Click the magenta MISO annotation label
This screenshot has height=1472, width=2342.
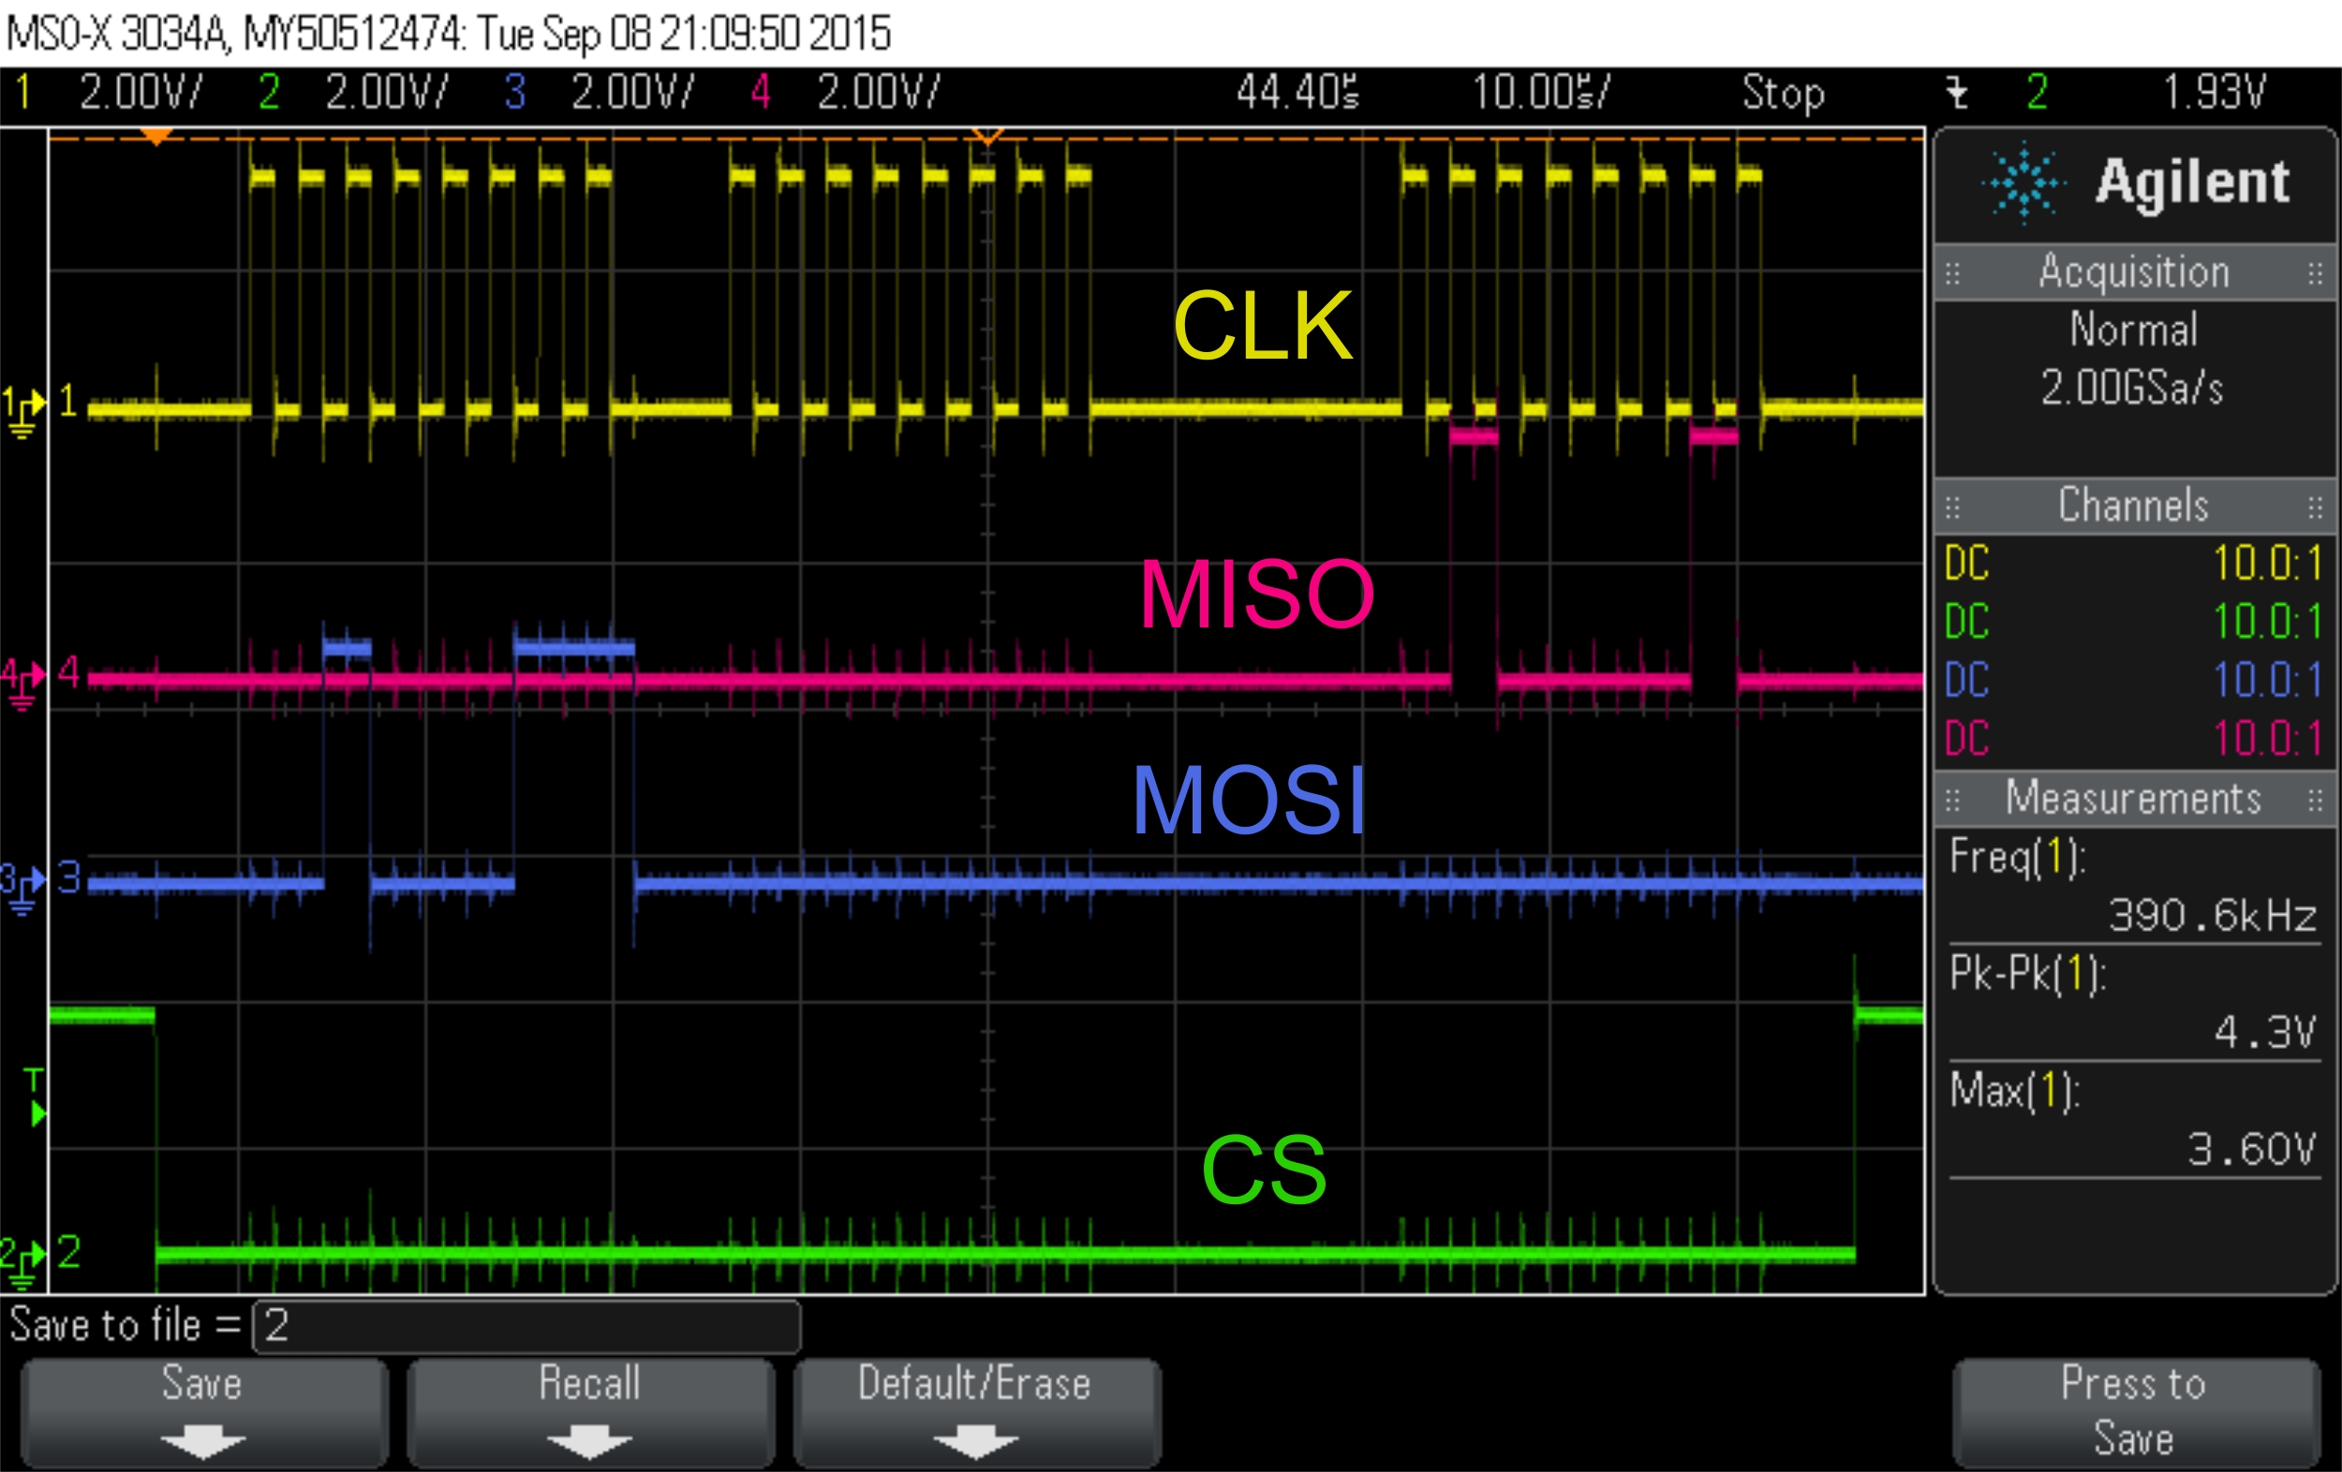point(1255,594)
